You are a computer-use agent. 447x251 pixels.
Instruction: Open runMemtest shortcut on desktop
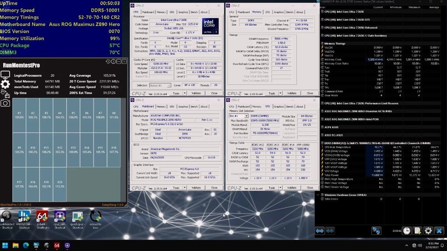(6, 220)
